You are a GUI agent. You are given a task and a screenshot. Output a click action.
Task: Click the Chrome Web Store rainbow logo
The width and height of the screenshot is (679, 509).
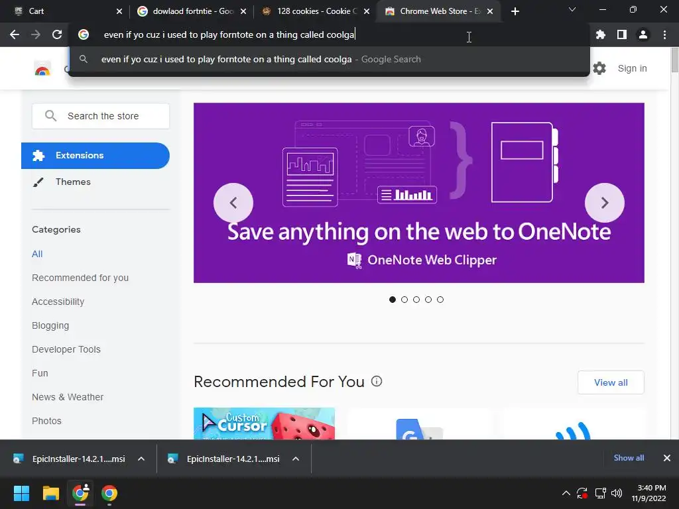(42, 69)
